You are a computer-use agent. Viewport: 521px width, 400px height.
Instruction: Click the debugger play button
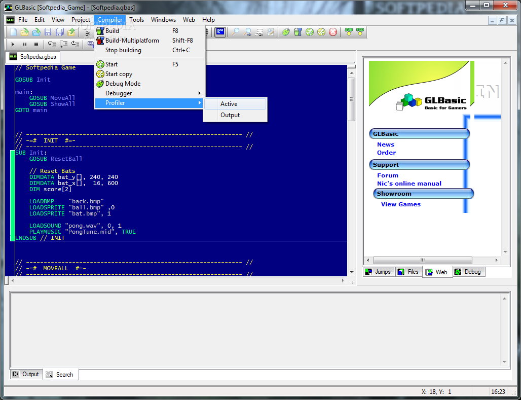point(13,44)
